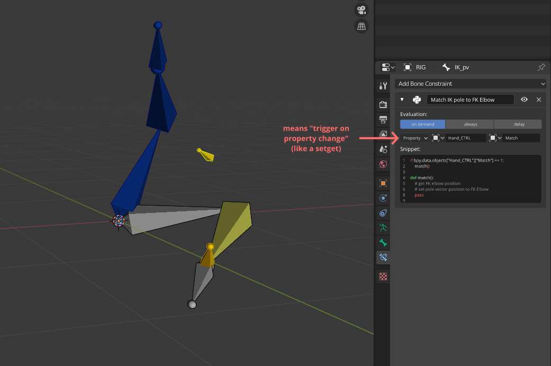This screenshot has height=366, width=551.
Task: Open the editor type dropdown menu
Action: 388,67
